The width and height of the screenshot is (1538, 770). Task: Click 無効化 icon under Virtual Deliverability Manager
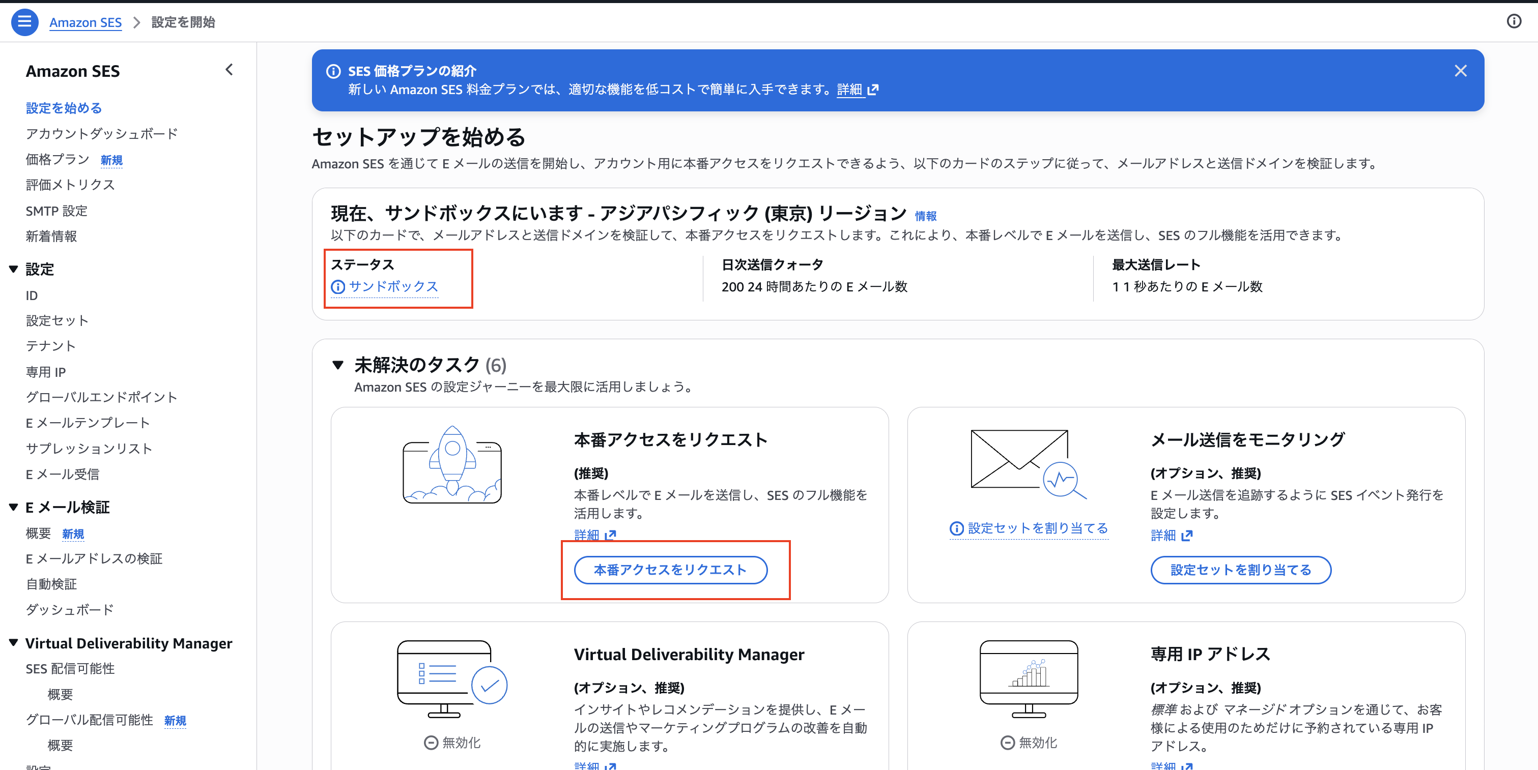tap(431, 743)
